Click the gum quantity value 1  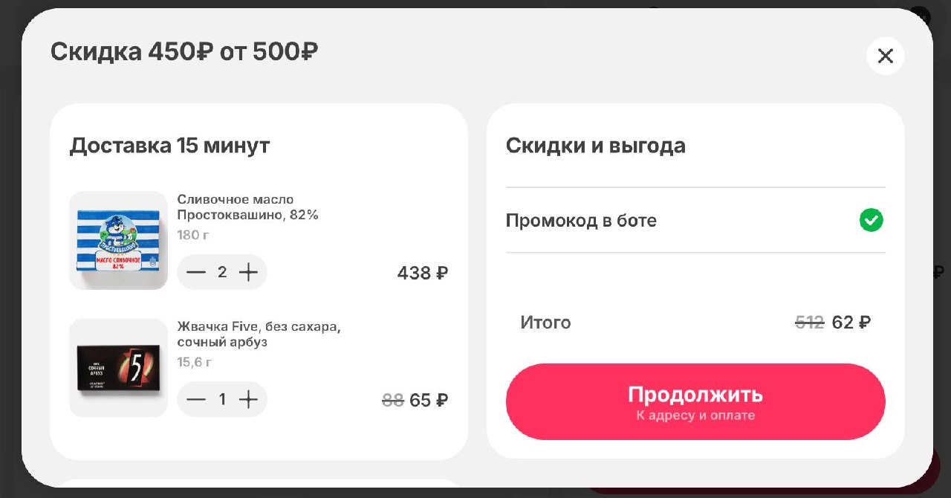[x=222, y=400]
